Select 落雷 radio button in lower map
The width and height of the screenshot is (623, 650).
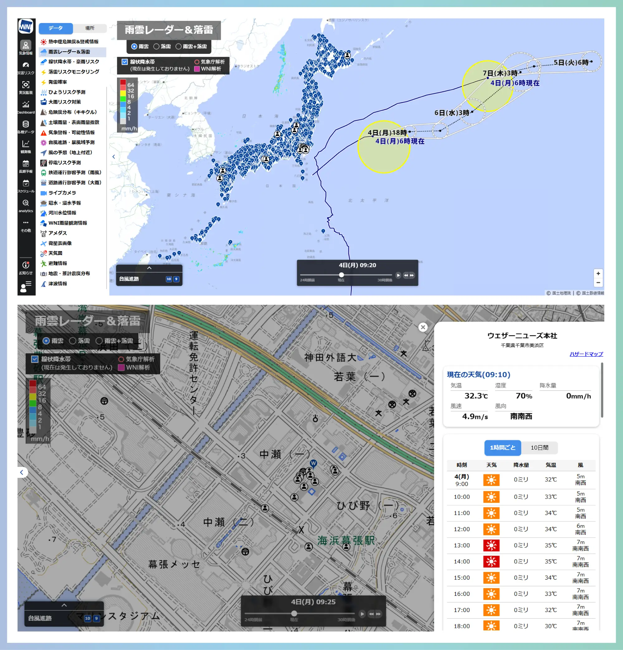[72, 341]
